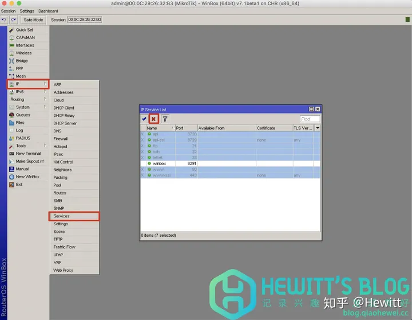
Task: Sort by TLS Version column header
Action: click(303, 128)
